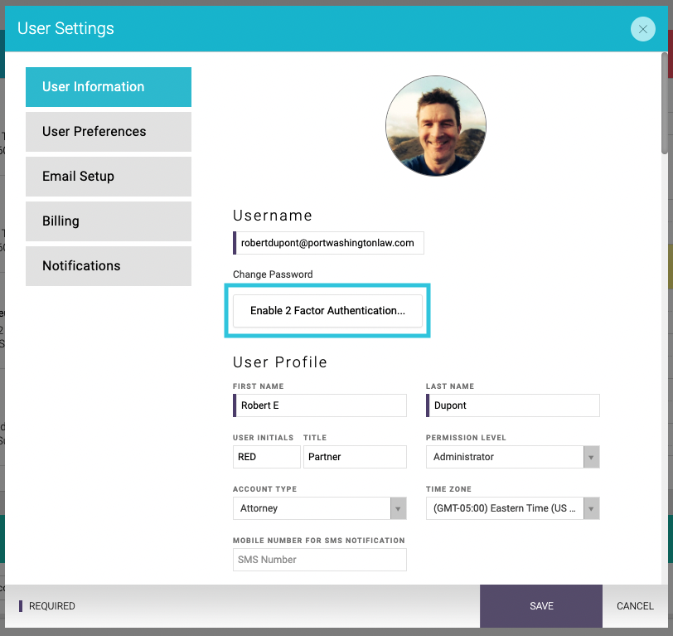The height and width of the screenshot is (636, 673).
Task: Click the User Initials field
Action: pos(267,457)
